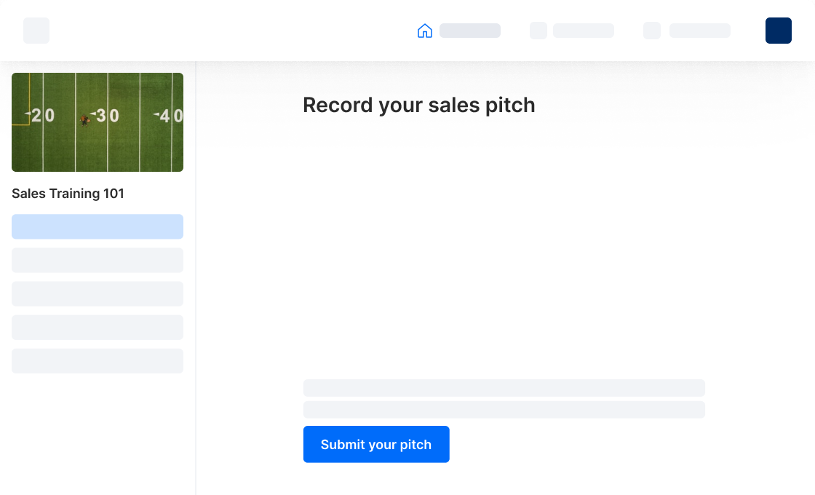The height and width of the screenshot is (495, 815).
Task: Click the home icon in navigation bar
Action: [x=425, y=31]
